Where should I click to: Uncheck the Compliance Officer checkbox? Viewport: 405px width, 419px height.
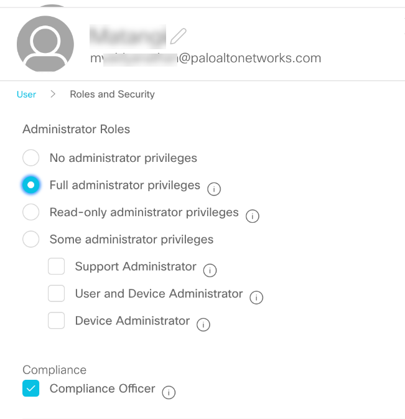tap(31, 388)
